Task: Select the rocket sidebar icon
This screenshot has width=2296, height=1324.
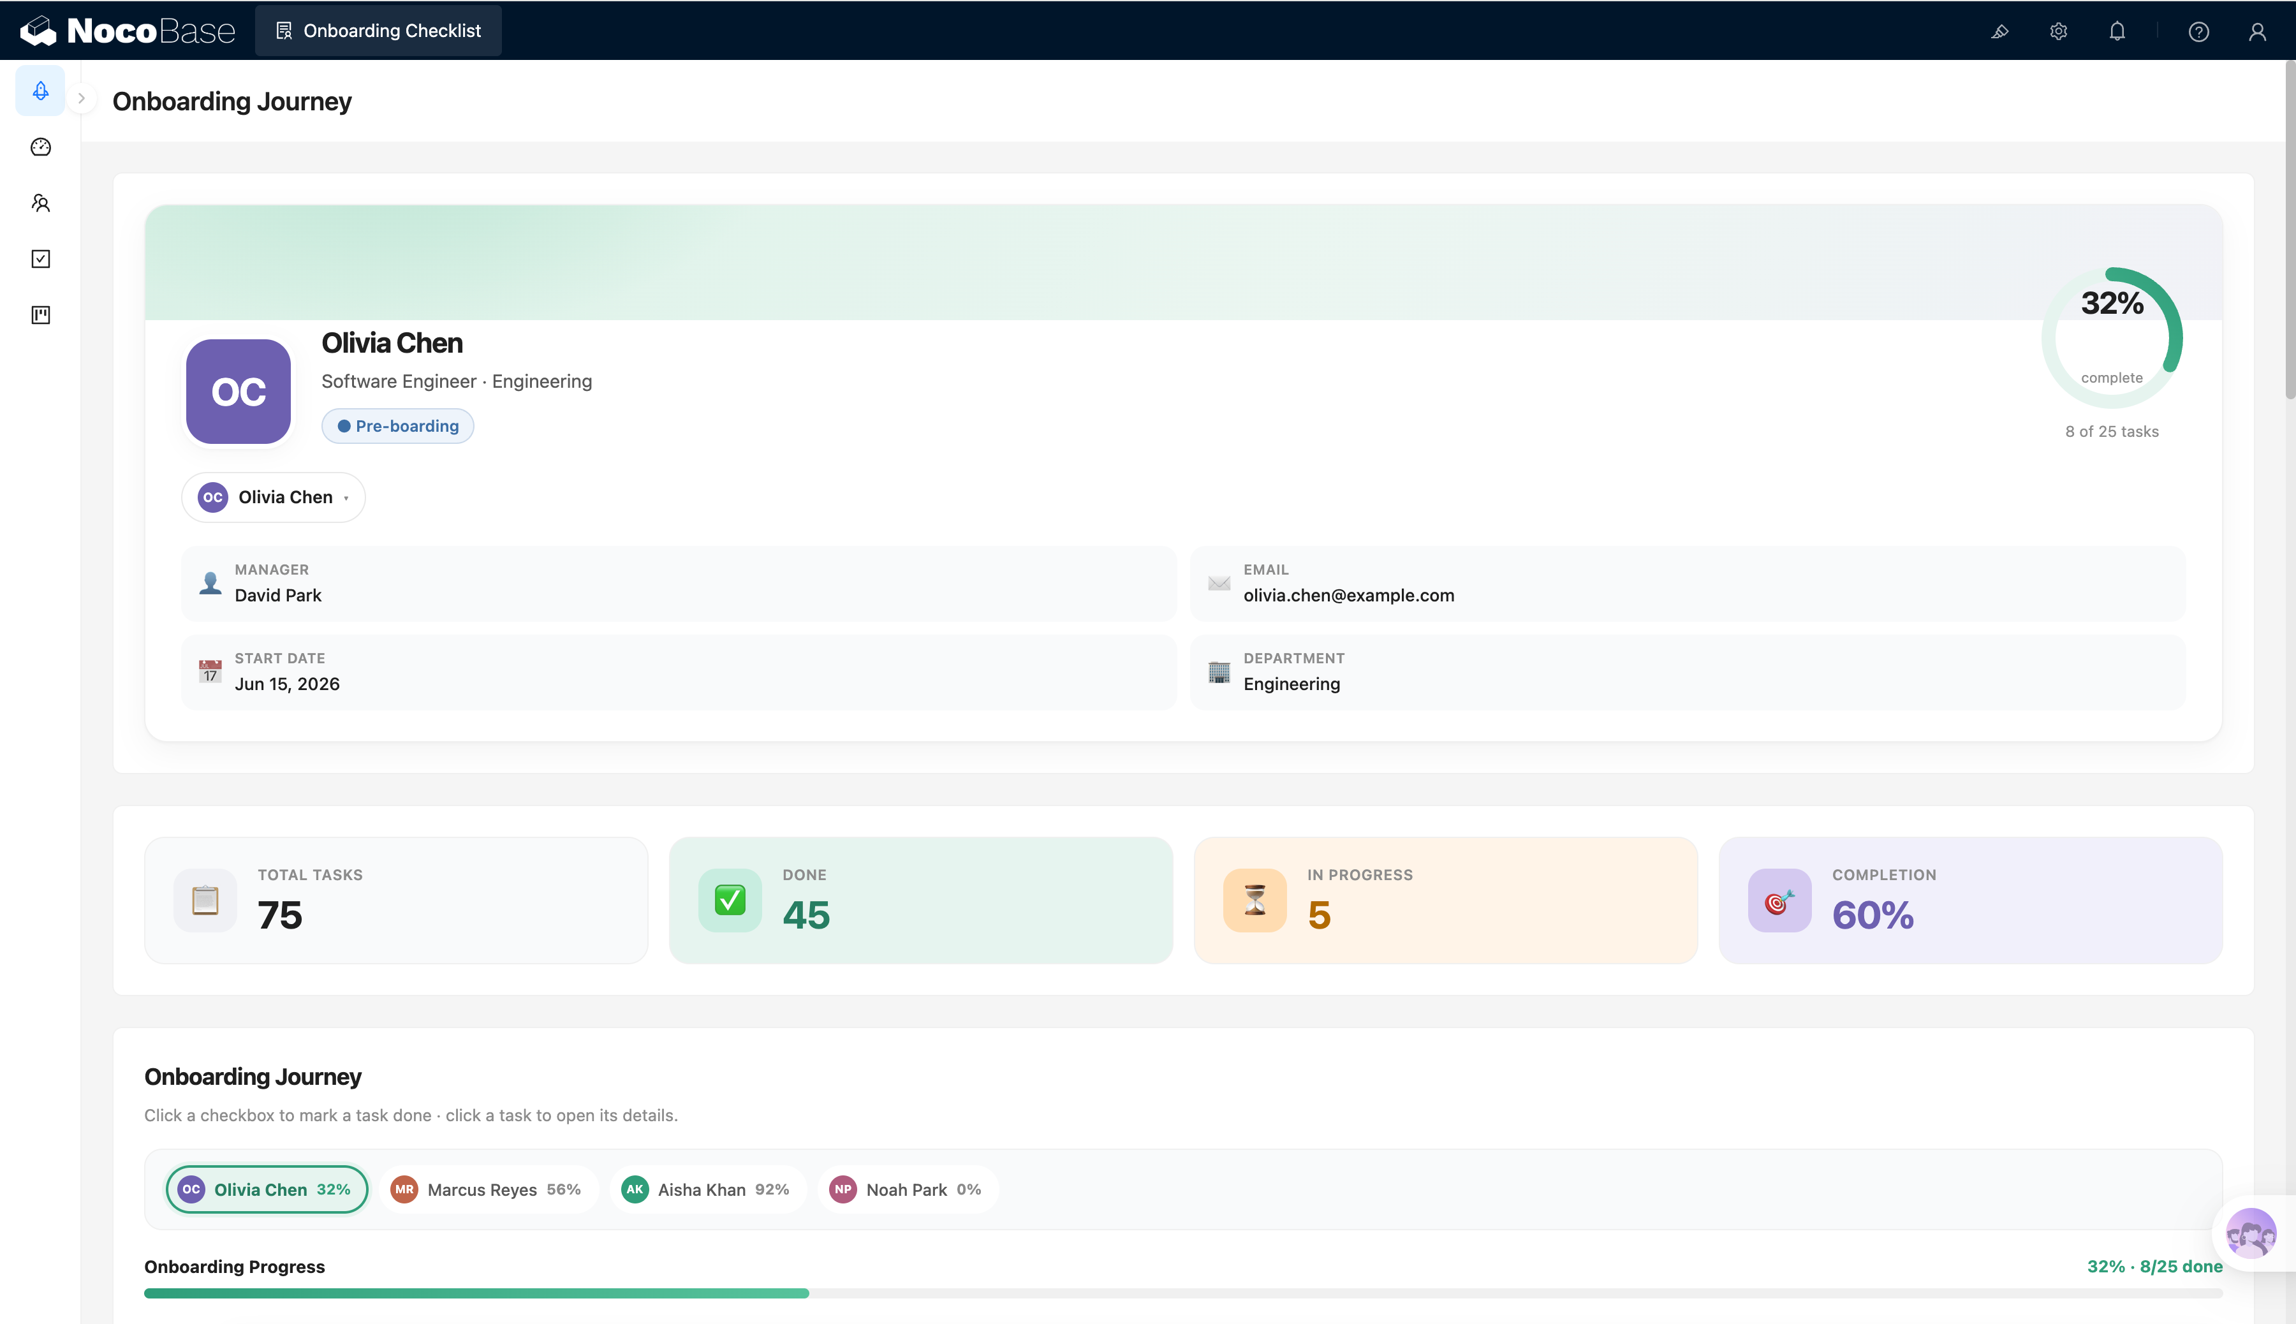Action: point(41,90)
